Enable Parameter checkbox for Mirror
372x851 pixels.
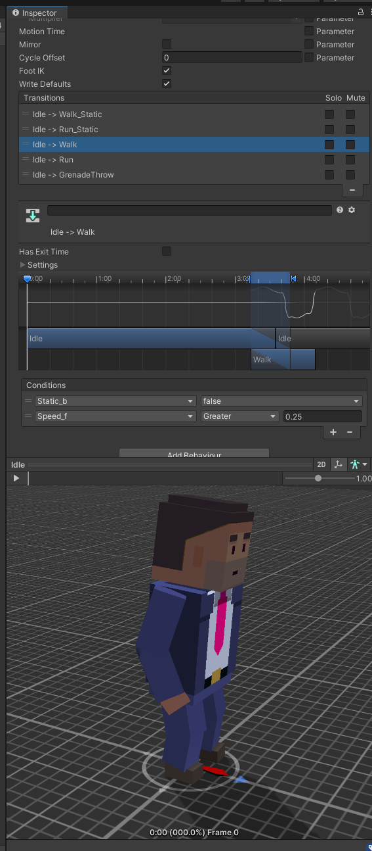pos(308,44)
